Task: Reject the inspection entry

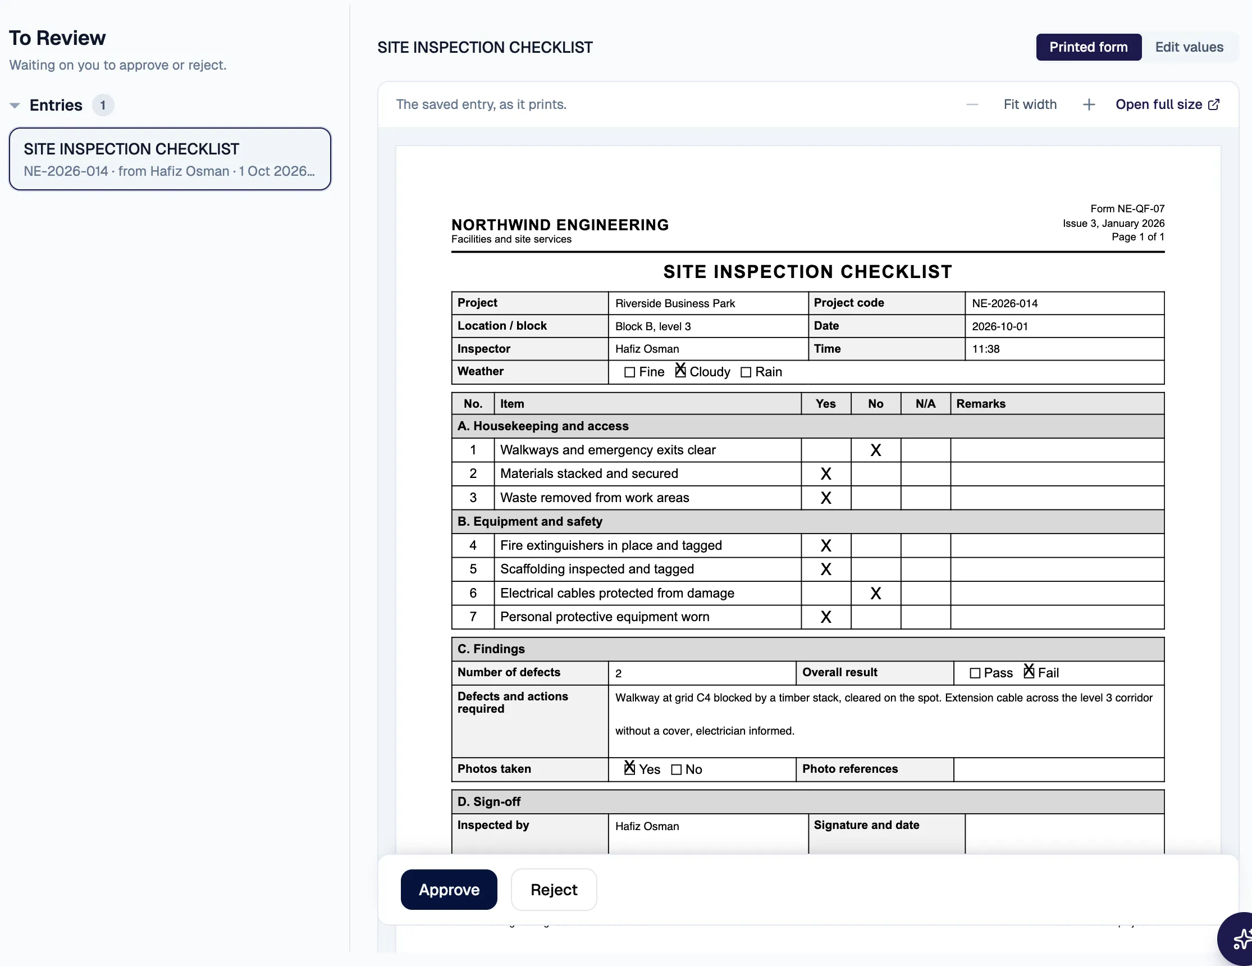Action: 554,890
